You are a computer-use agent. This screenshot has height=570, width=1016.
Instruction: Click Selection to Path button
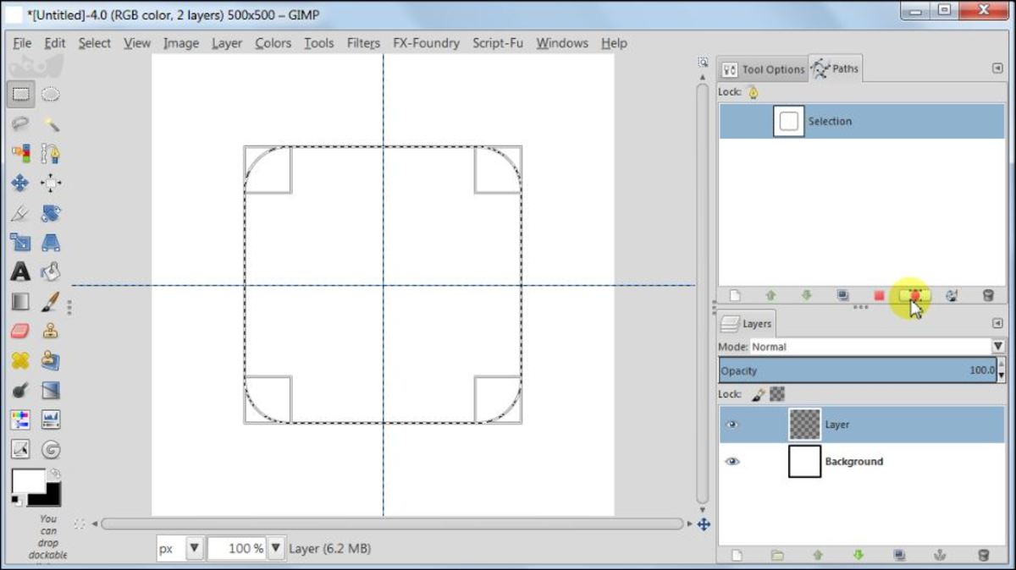click(x=915, y=295)
